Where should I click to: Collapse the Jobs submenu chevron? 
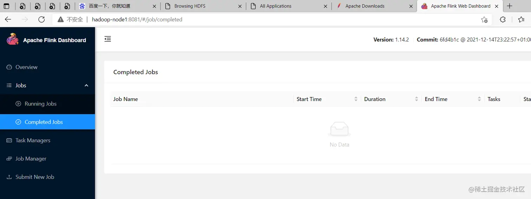tap(86, 85)
